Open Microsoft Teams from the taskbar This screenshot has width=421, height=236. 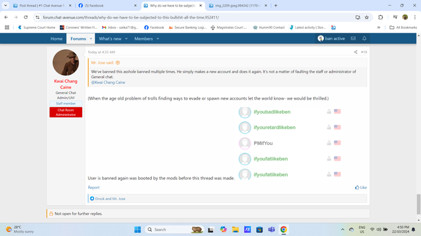pos(272,229)
